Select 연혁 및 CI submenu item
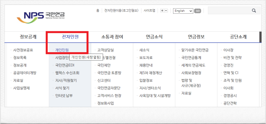 231,73
